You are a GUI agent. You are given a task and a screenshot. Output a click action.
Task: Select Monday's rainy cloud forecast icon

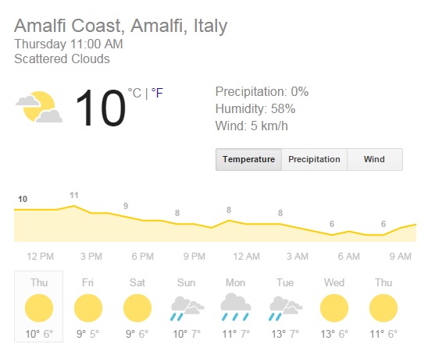[236, 307]
